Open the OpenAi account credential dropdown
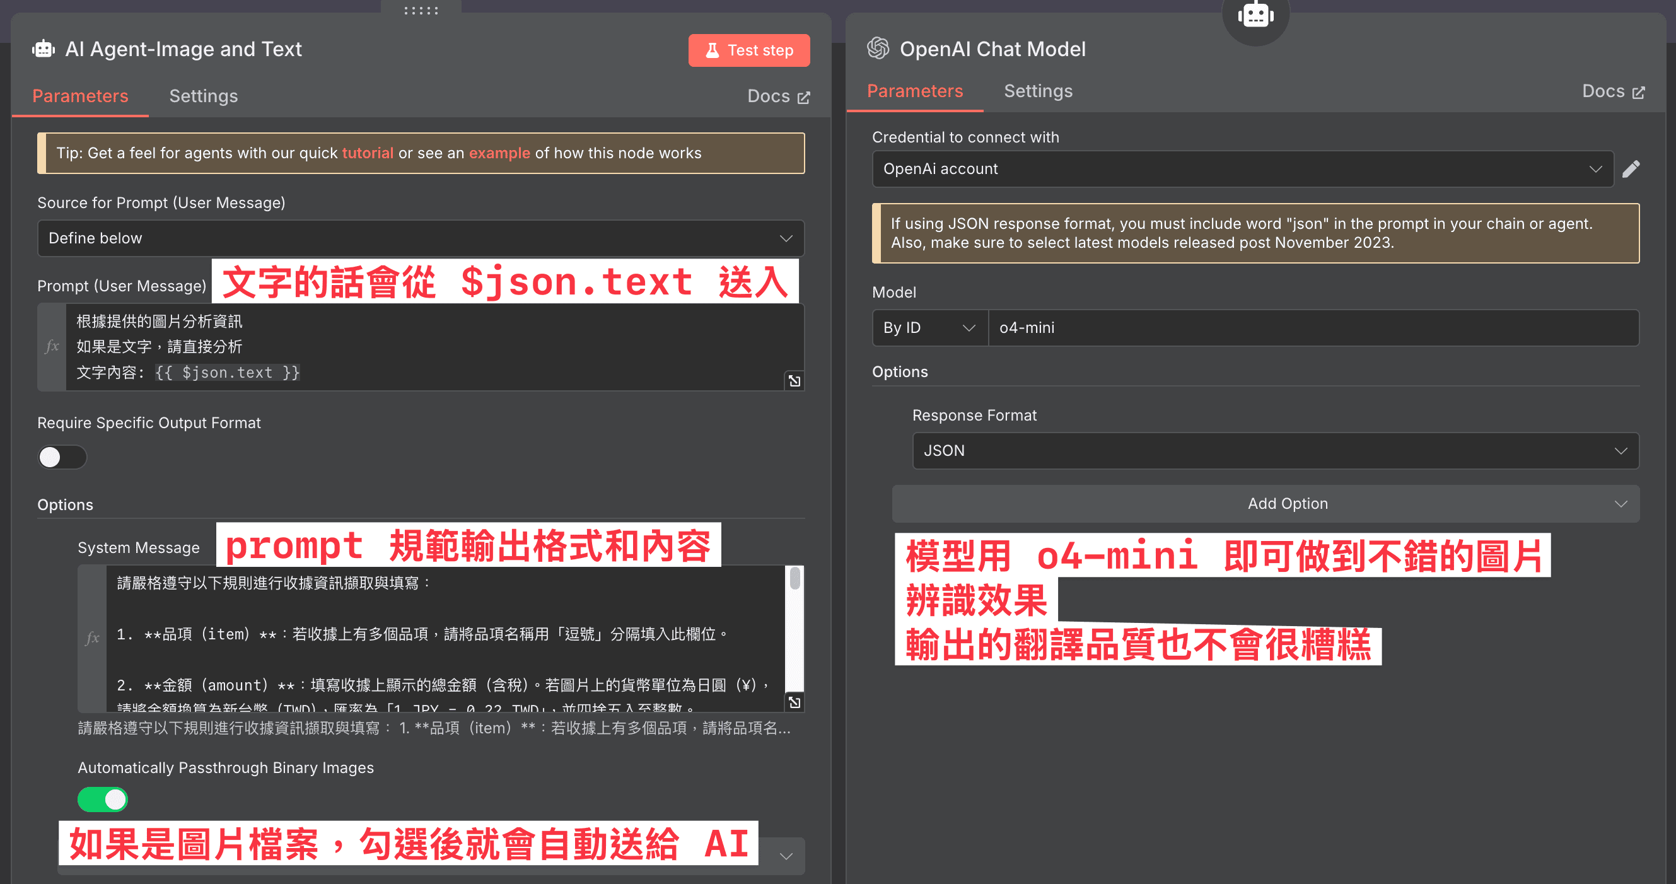The height and width of the screenshot is (884, 1676). tap(1242, 169)
